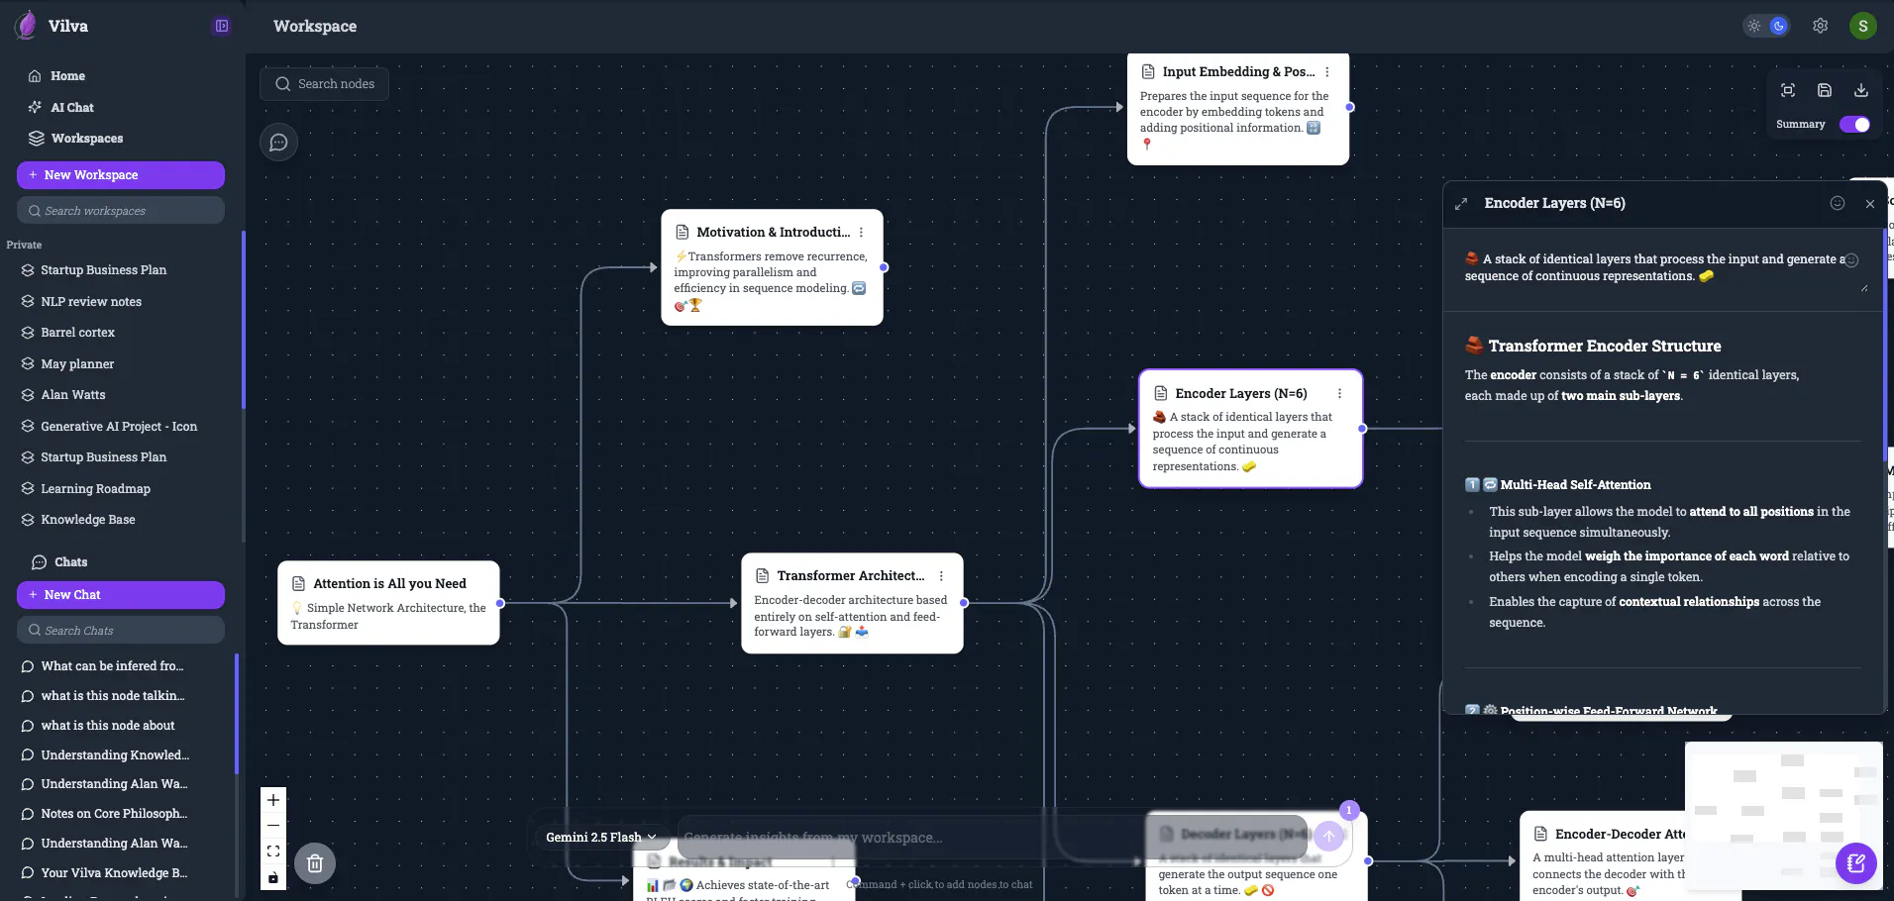Send the prompt with the arrow button
The image size is (1894, 901).
click(x=1329, y=837)
